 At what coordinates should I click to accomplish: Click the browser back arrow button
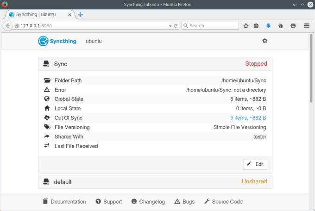point(8,26)
